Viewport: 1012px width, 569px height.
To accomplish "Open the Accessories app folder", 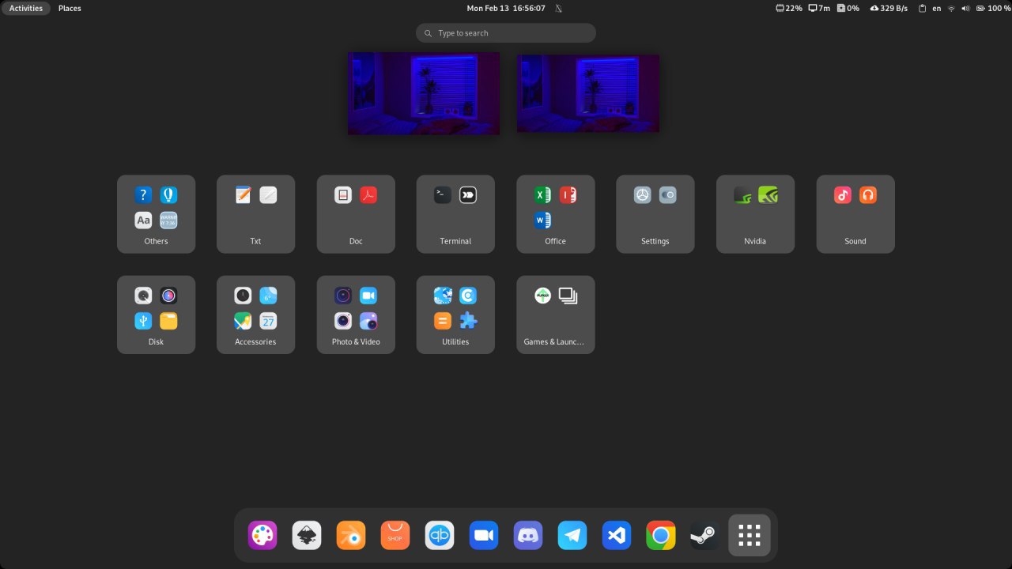I will [255, 315].
